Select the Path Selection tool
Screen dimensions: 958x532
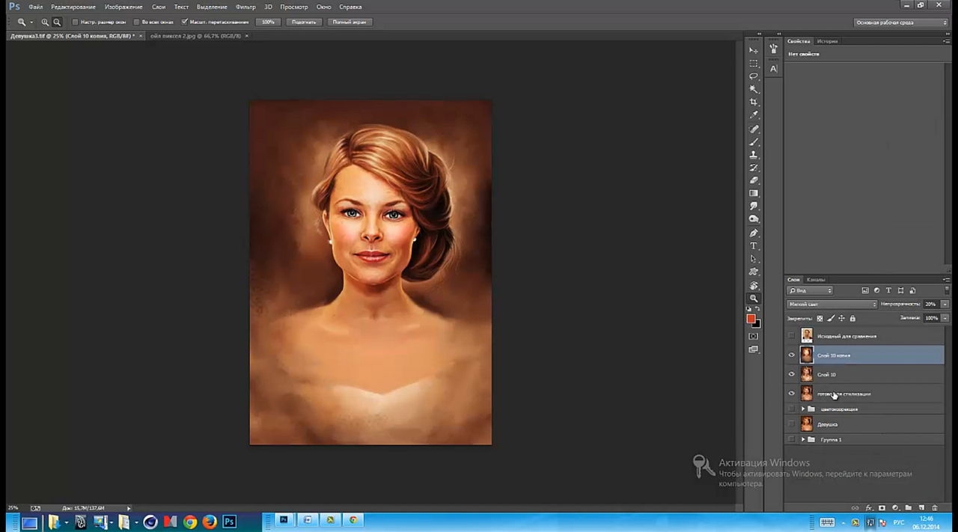coord(754,259)
